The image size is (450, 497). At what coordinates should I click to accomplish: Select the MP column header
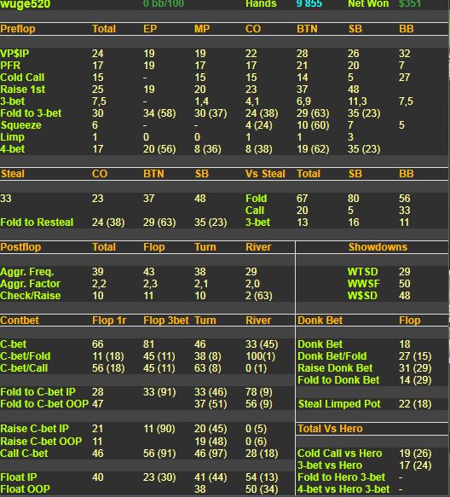click(202, 29)
